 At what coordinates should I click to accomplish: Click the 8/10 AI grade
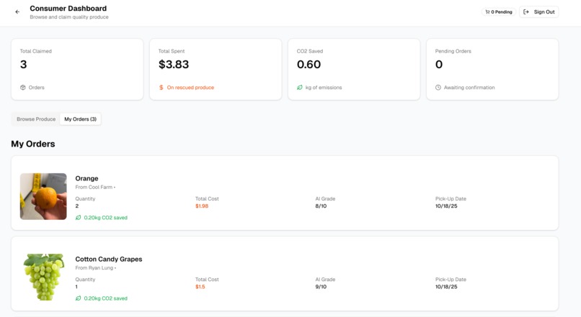point(321,206)
